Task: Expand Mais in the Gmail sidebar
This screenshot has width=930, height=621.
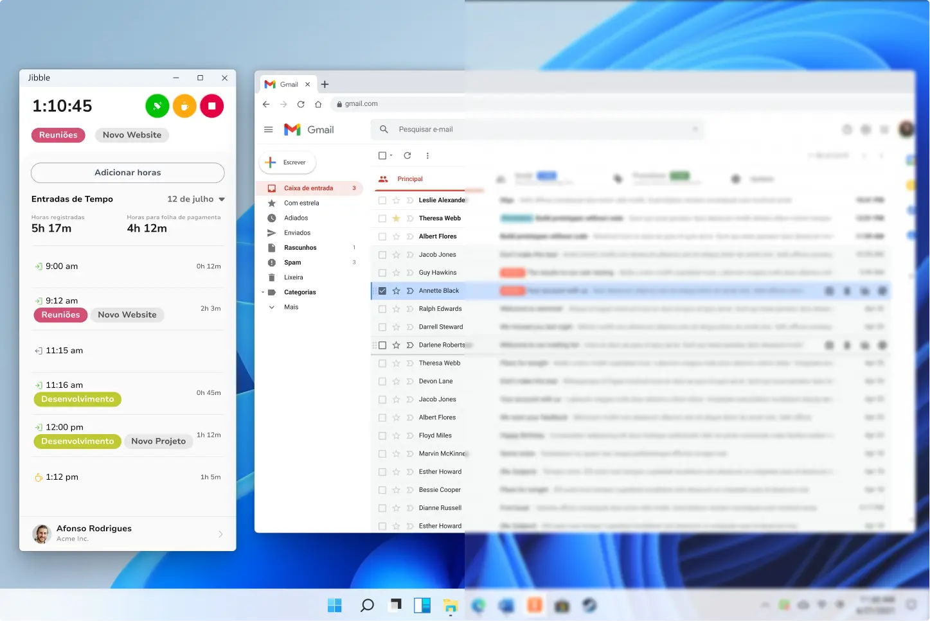Action: 271,308
